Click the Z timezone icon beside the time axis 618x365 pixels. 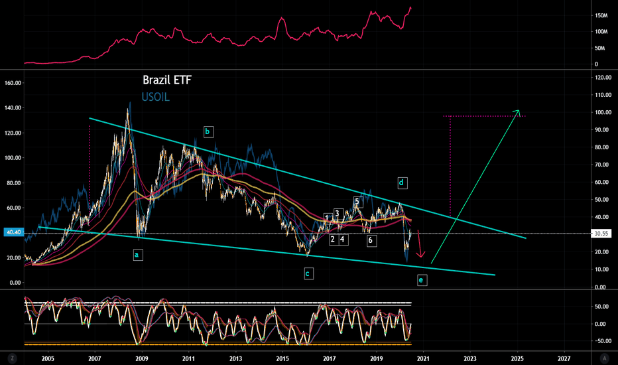[13, 358]
